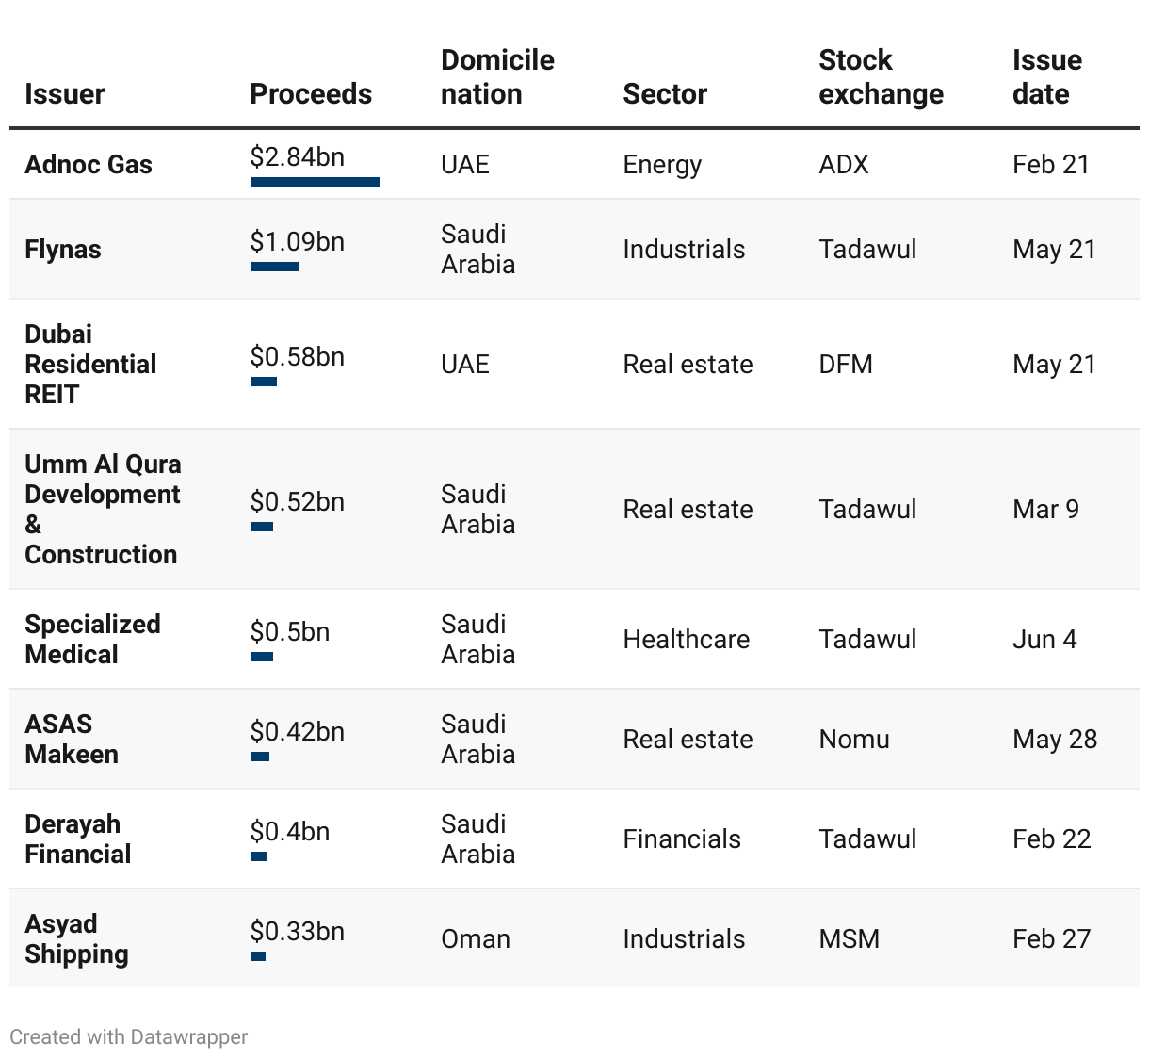Click the Issue date column header

pos(1046,77)
